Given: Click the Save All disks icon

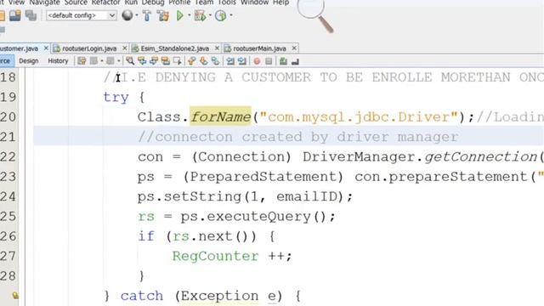Looking at the screenshot, I should tap(31, 15).
